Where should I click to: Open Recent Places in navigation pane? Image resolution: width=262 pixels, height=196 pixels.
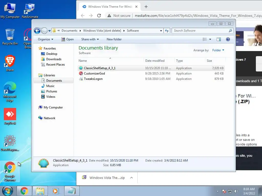(55, 65)
